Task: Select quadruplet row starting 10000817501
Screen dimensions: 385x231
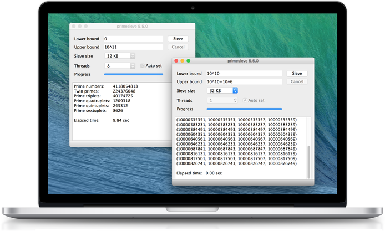Action: (x=237, y=158)
